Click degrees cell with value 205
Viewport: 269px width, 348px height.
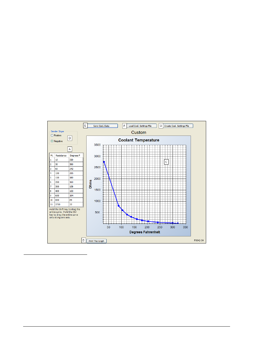click(76, 173)
